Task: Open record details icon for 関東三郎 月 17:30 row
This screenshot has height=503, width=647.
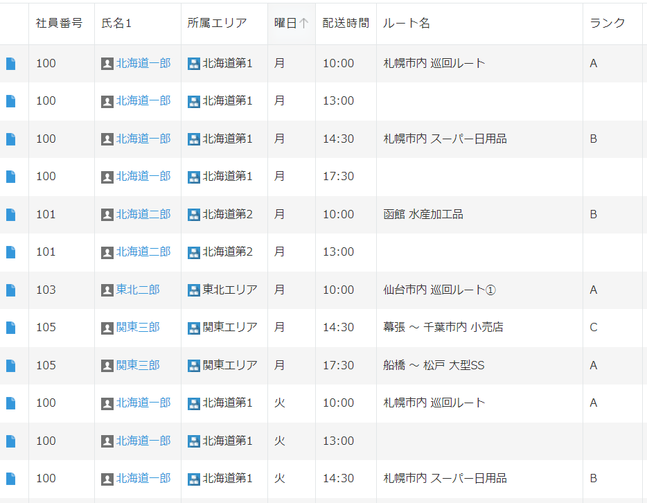Action: point(10,366)
